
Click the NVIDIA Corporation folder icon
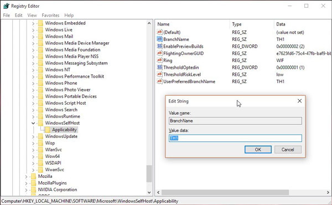click(33, 189)
